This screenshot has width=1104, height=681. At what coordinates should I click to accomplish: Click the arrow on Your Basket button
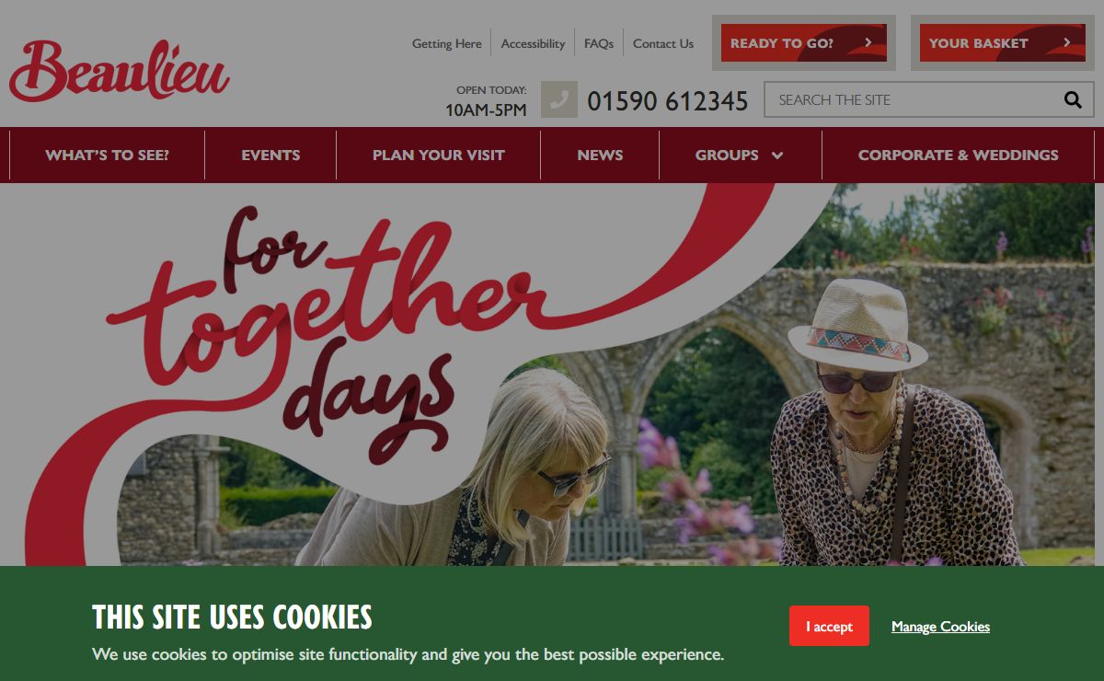[x=1066, y=43]
